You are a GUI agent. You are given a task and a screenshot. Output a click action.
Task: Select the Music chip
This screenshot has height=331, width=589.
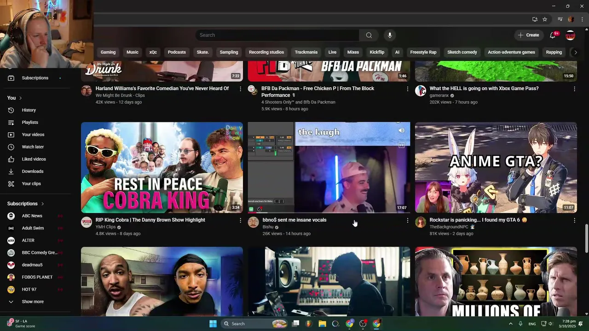click(x=133, y=52)
